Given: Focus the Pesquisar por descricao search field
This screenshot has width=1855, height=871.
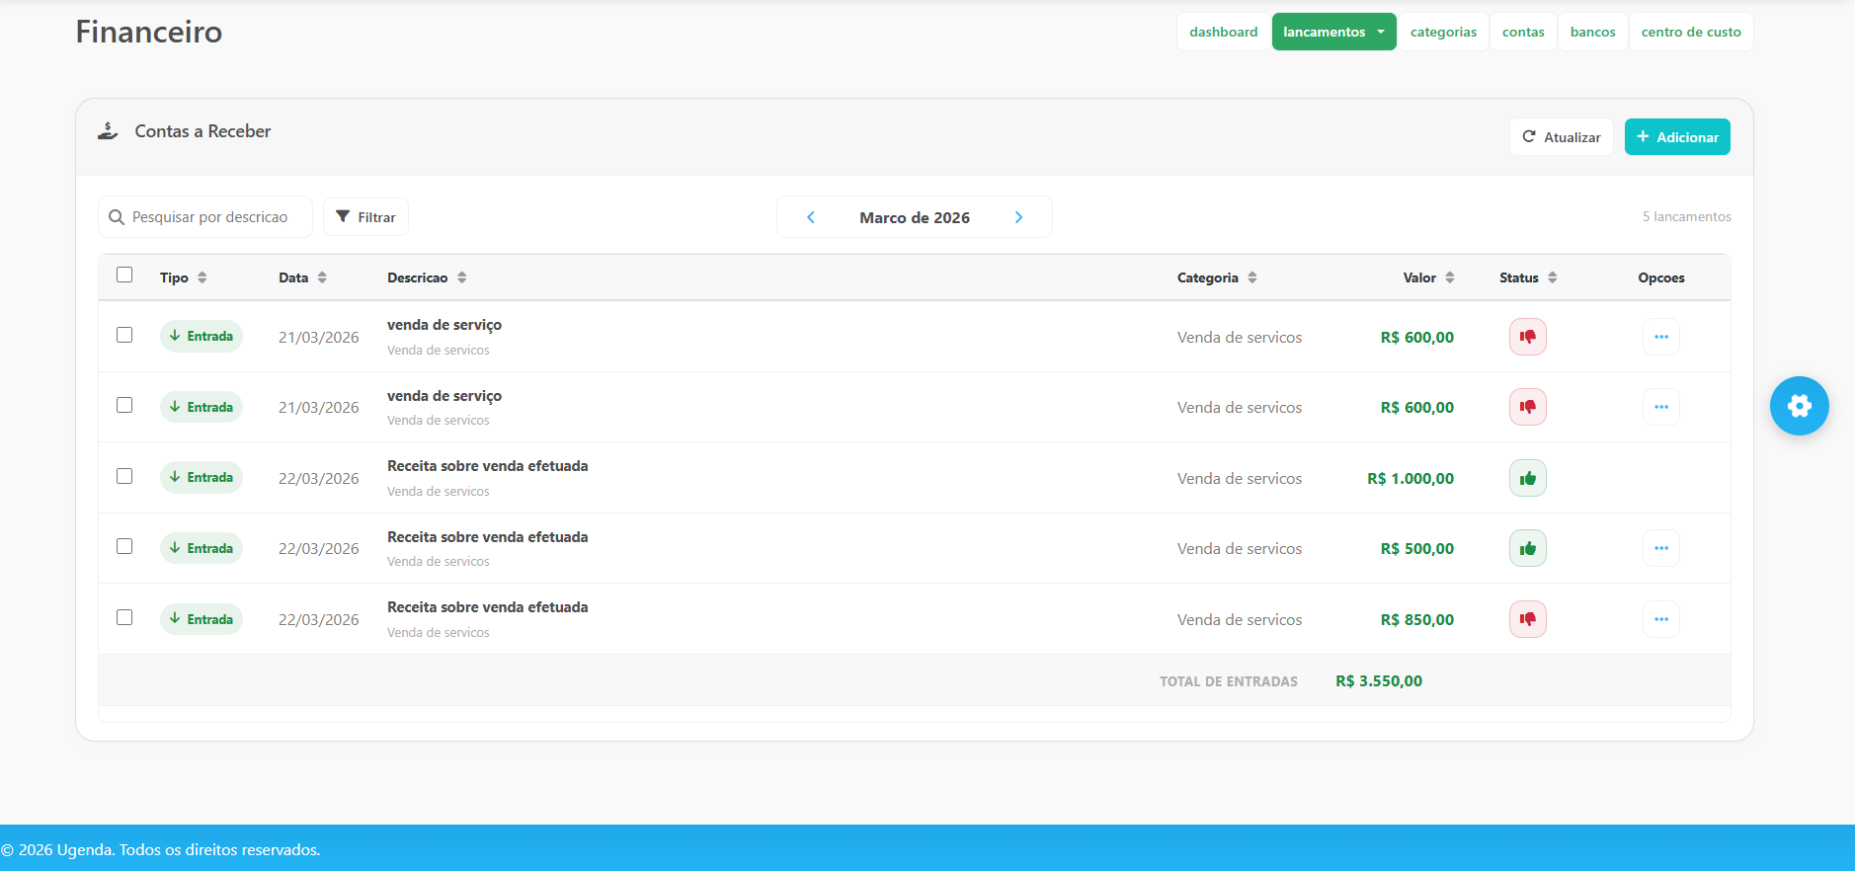Looking at the screenshot, I should [209, 217].
